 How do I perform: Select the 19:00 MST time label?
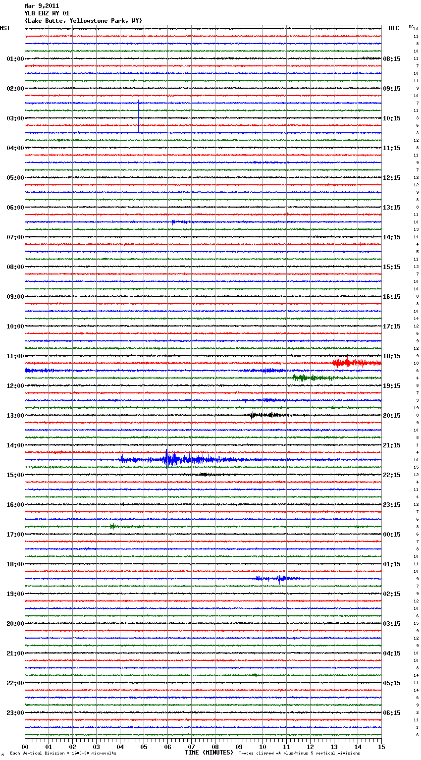pyautogui.click(x=15, y=594)
